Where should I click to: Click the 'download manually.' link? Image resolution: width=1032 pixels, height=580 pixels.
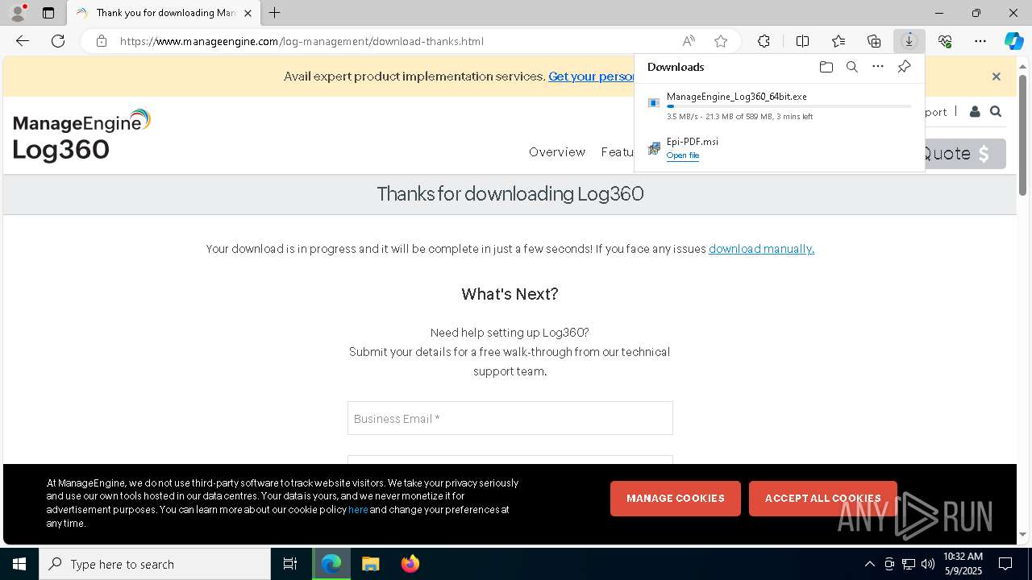point(761,249)
